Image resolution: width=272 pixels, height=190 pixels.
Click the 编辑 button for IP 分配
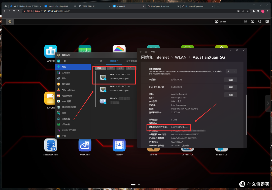230,80
